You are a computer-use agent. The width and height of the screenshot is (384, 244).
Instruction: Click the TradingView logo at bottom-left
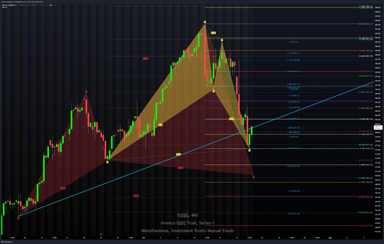7,241
